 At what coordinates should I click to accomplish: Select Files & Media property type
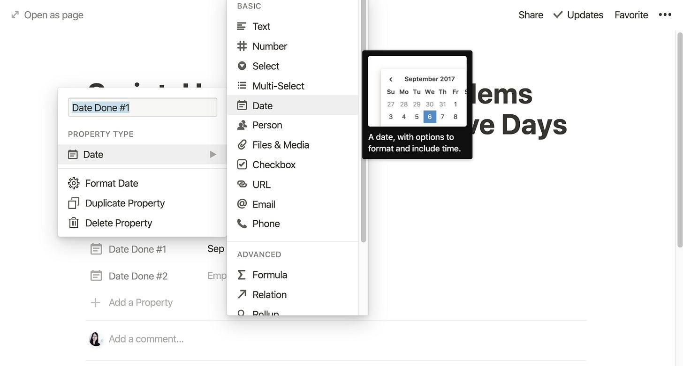293,145
